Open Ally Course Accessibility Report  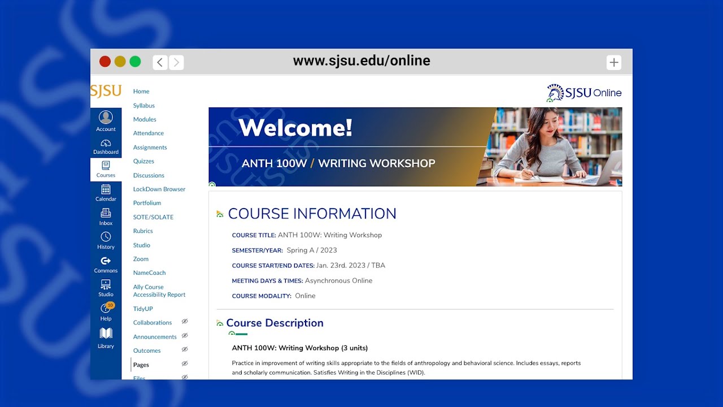tap(159, 291)
